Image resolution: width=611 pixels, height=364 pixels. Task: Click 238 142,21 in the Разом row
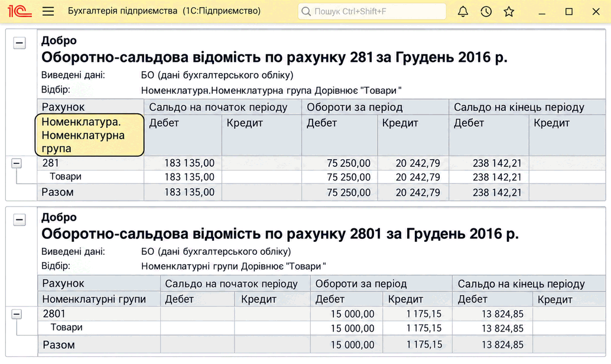click(x=497, y=192)
